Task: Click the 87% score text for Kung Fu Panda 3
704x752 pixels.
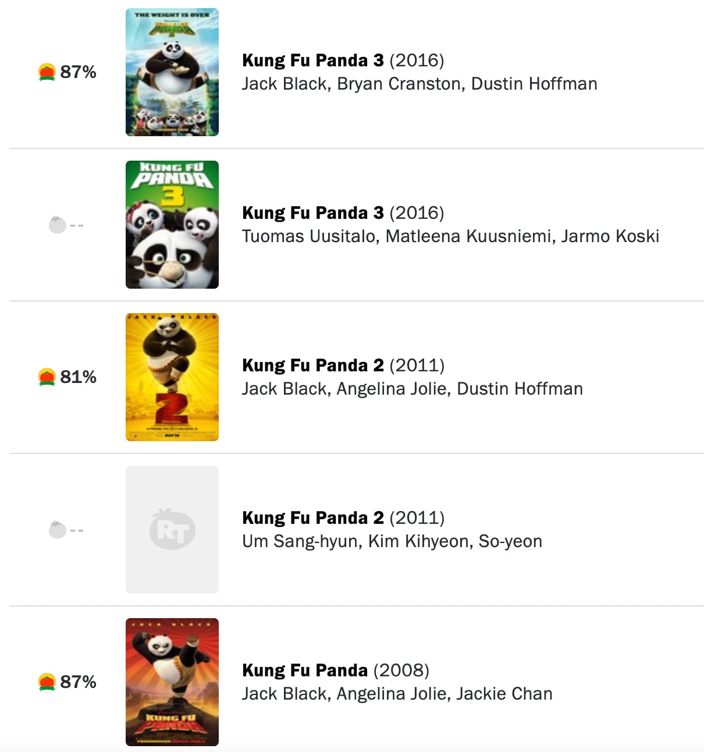Action: (78, 72)
